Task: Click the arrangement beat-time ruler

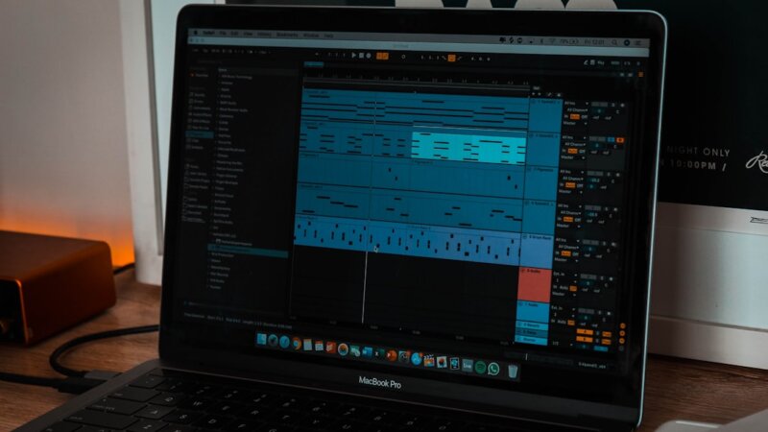Action: 417,81
